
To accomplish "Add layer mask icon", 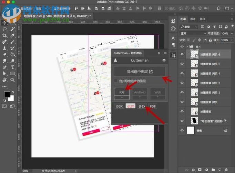I will [200, 170].
